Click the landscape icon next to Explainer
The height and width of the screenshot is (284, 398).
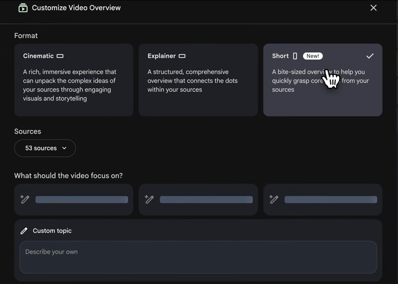click(182, 56)
